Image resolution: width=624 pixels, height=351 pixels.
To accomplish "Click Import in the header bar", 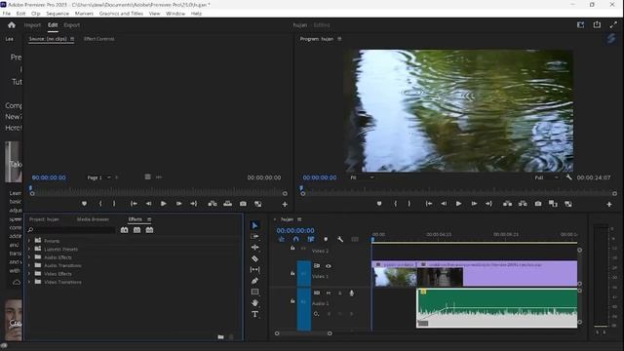I will coord(32,25).
